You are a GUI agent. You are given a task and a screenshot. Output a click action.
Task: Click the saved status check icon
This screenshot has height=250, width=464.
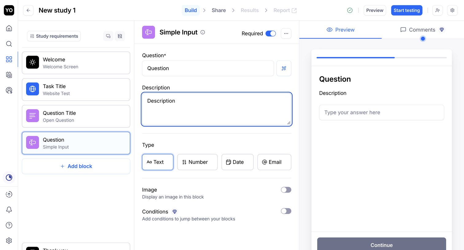click(x=350, y=10)
